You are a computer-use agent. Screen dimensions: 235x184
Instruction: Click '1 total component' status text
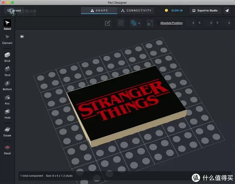coord(32,176)
